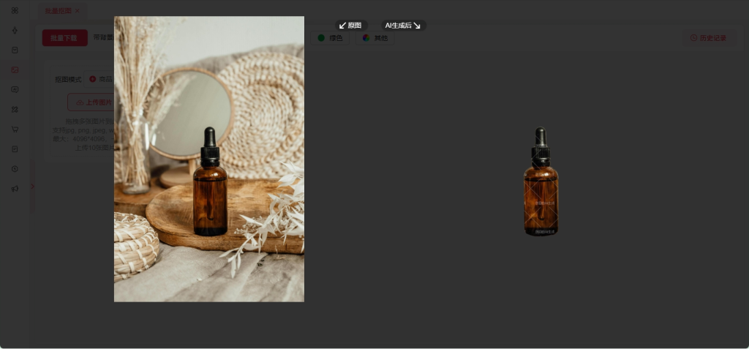This screenshot has width=749, height=349.
Task: Open the active image cutout sidebar icon
Action: [15, 70]
